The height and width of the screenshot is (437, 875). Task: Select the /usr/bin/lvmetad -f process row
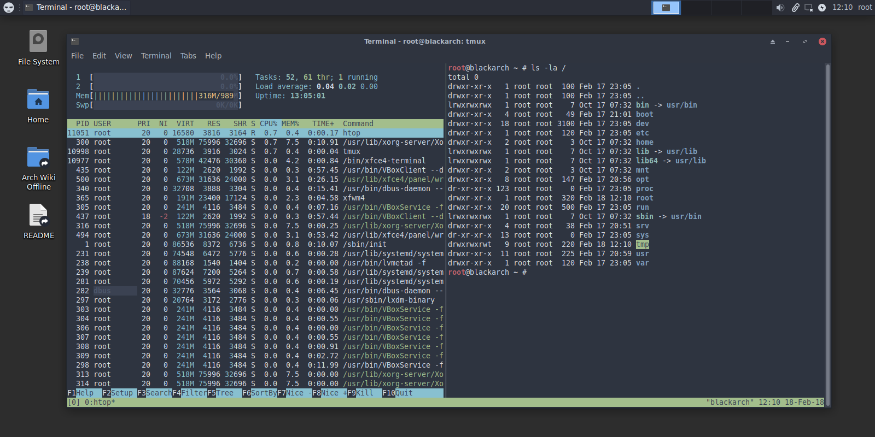tap(255, 263)
